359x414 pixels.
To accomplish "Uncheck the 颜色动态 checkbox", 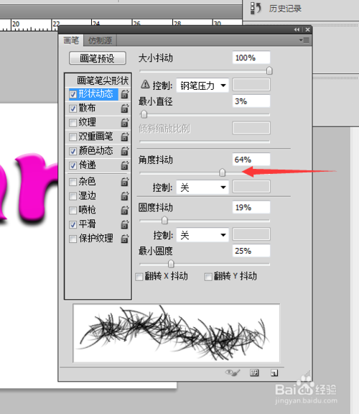I will point(73,151).
